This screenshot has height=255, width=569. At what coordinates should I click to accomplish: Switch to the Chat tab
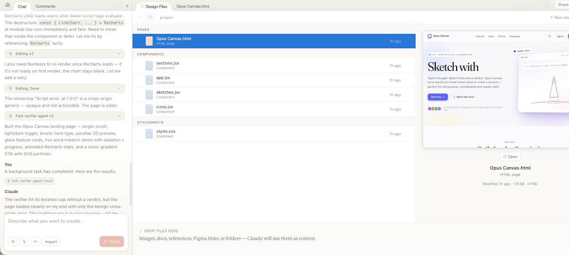pyautogui.click(x=22, y=6)
